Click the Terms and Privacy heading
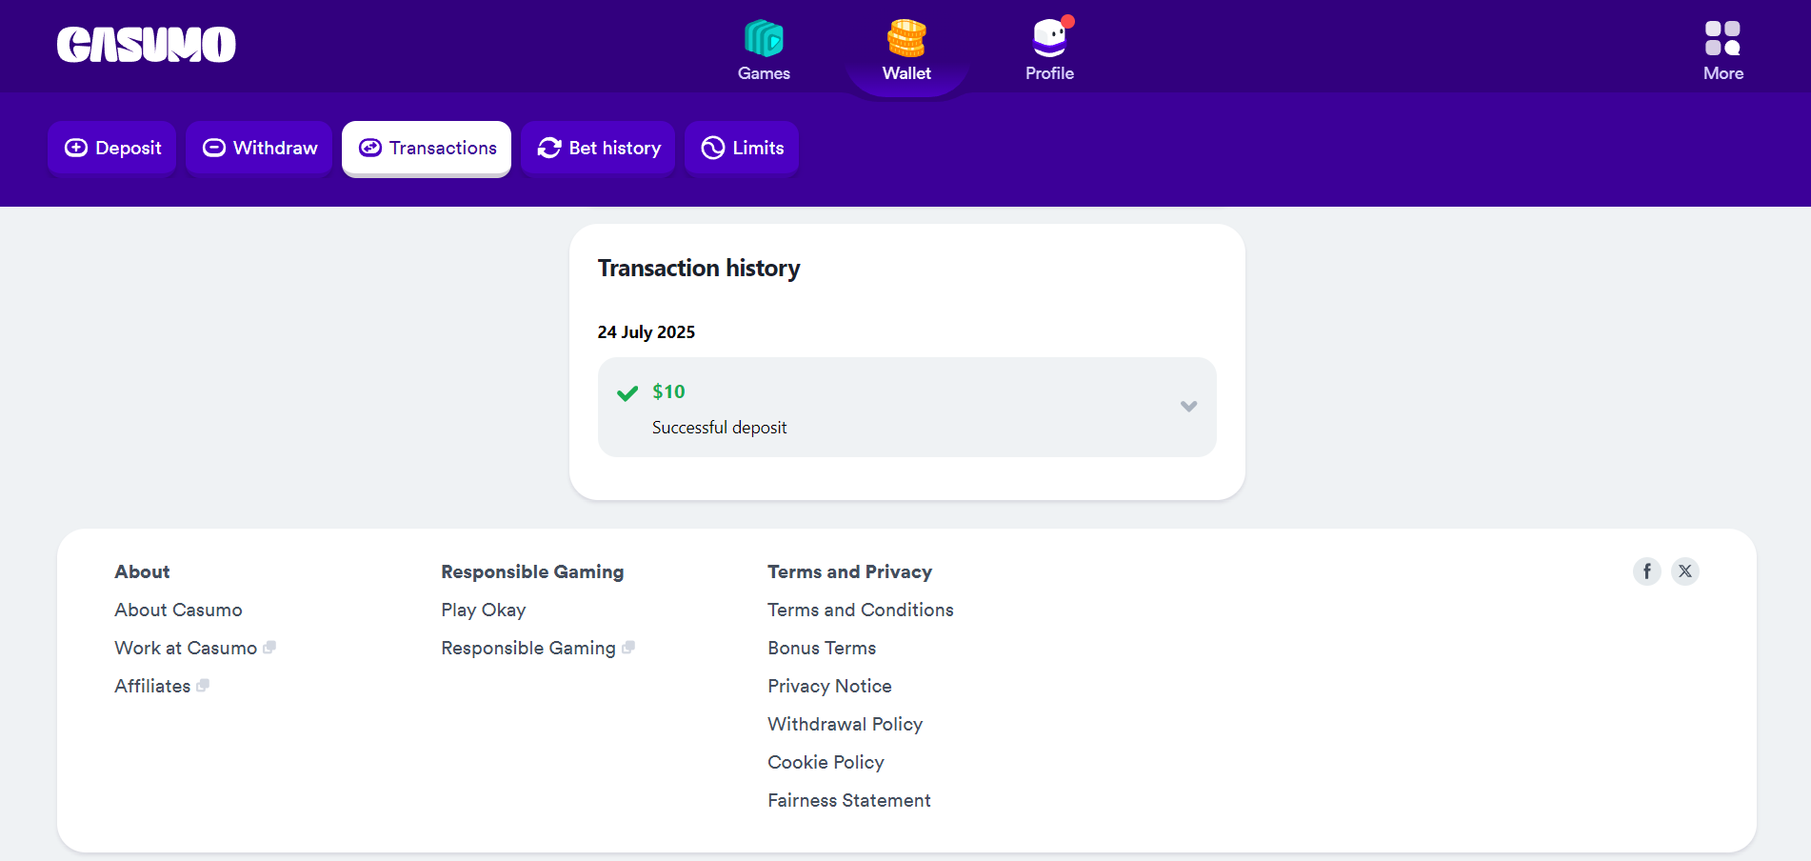 pos(849,571)
